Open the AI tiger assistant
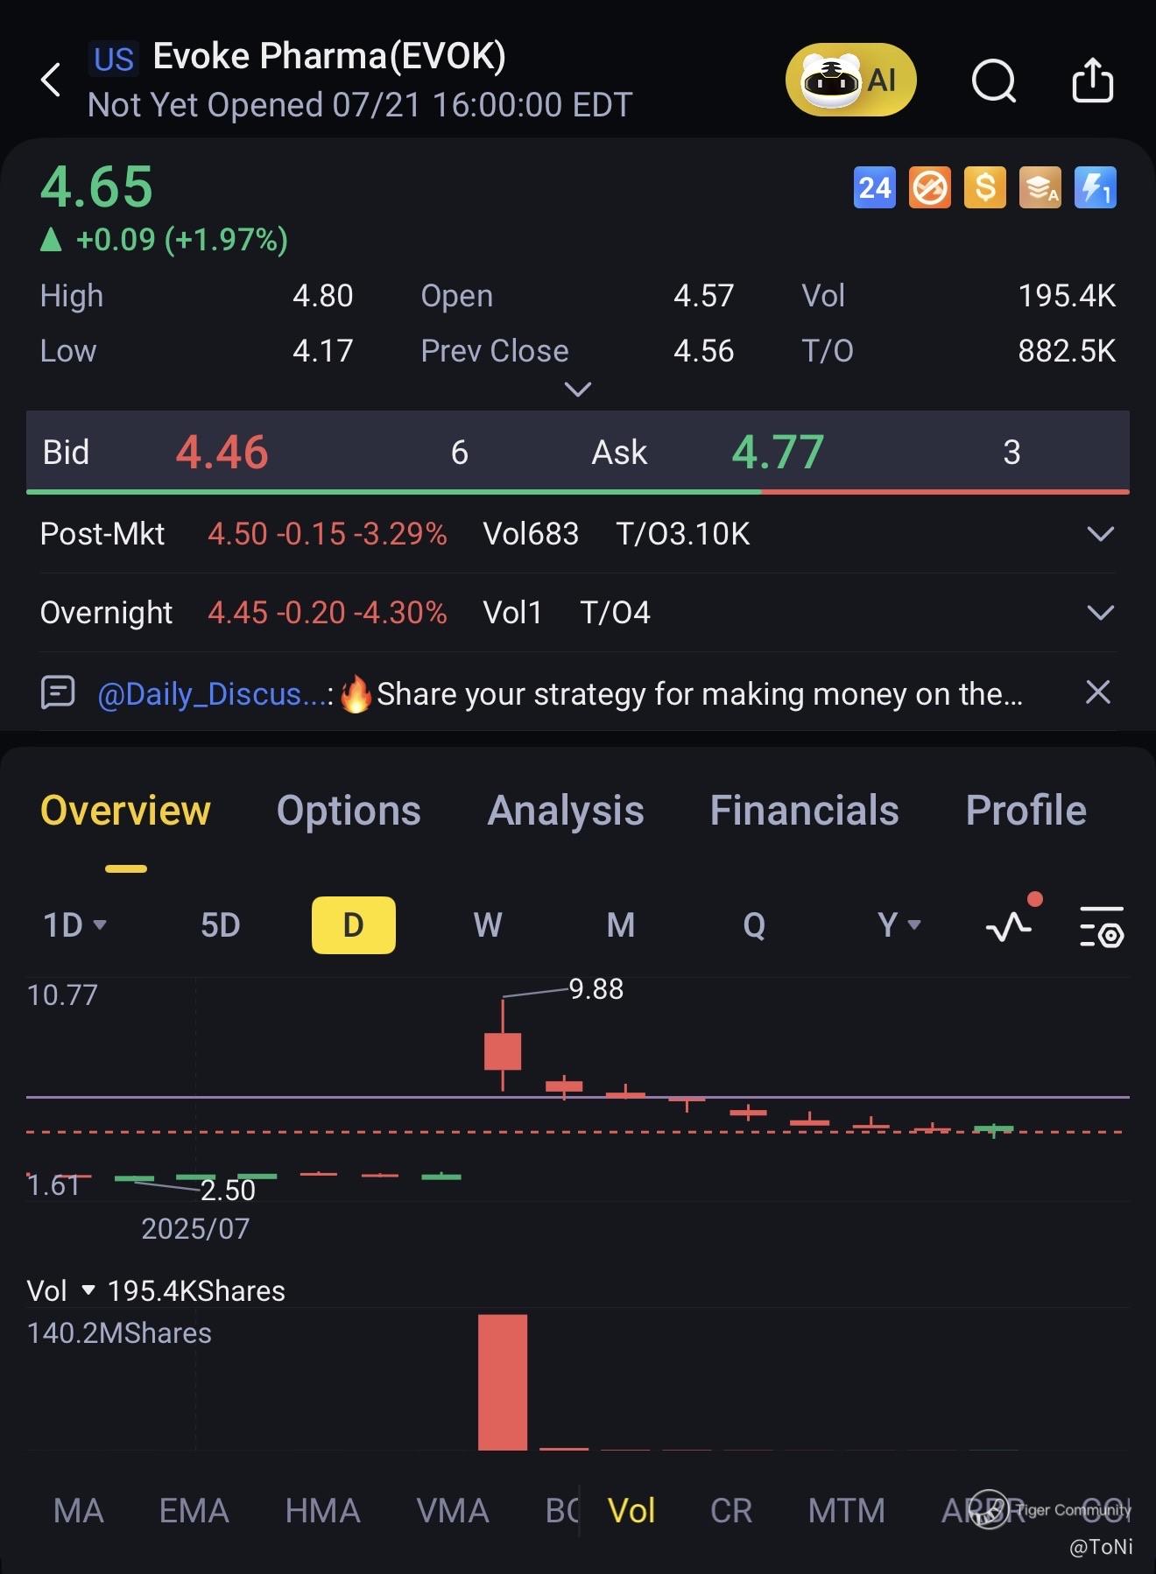This screenshot has height=1574, width=1156. 850,80
